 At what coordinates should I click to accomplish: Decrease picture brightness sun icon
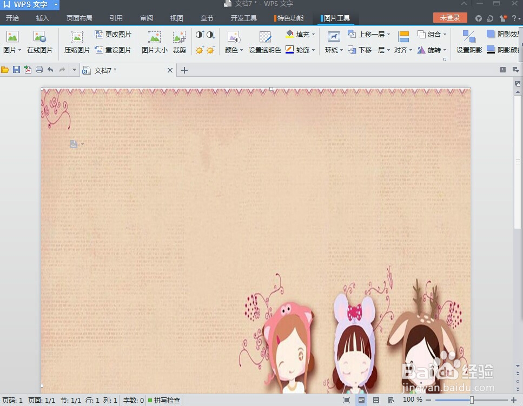(x=210, y=50)
